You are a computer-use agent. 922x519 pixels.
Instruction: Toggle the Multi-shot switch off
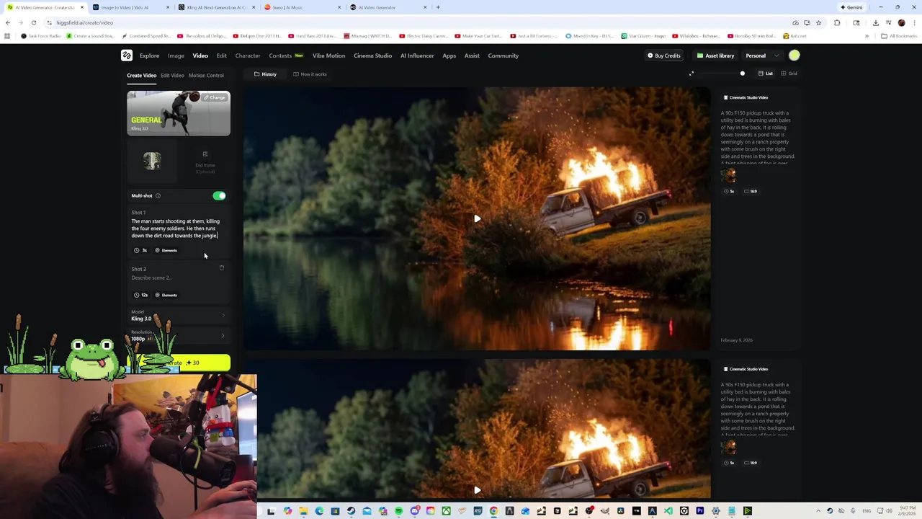[x=219, y=196]
